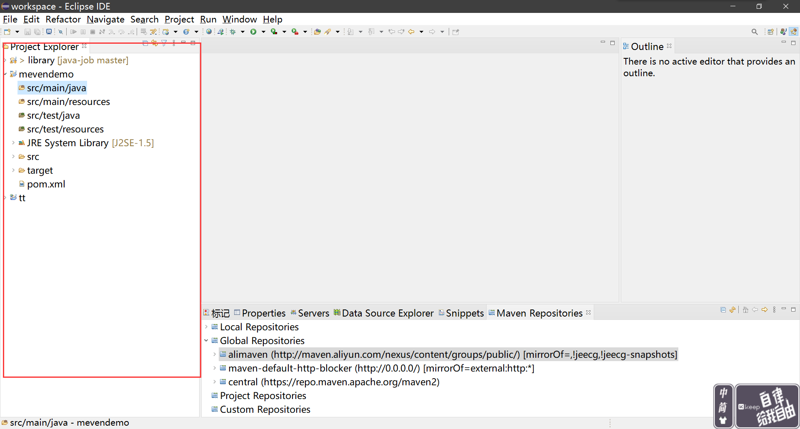This screenshot has height=429, width=800.
Task: Select the central Maven repository entry
Action: tap(333, 382)
